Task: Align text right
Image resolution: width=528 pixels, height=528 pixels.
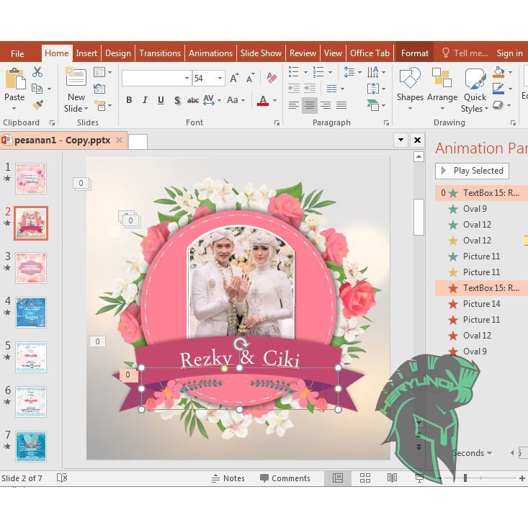Action: point(326,105)
